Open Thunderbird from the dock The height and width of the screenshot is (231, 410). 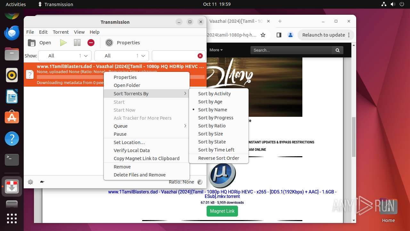click(x=12, y=33)
